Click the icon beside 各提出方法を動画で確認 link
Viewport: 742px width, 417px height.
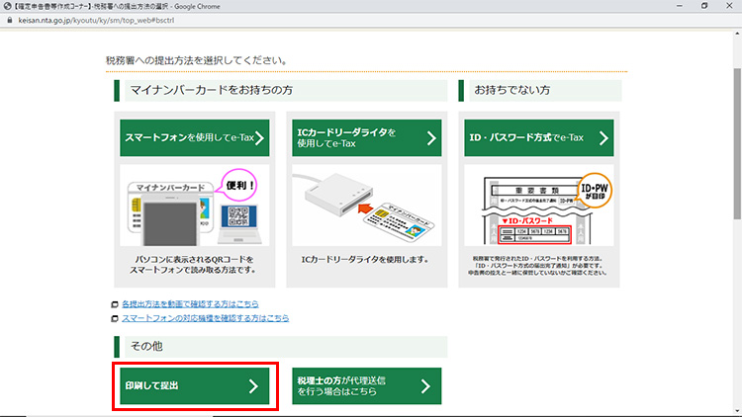point(116,305)
